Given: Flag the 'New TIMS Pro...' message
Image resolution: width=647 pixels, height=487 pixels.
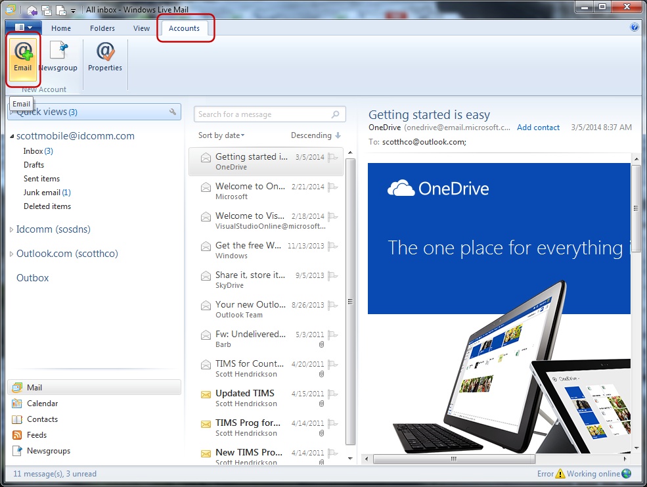Looking at the screenshot, I should point(332,453).
